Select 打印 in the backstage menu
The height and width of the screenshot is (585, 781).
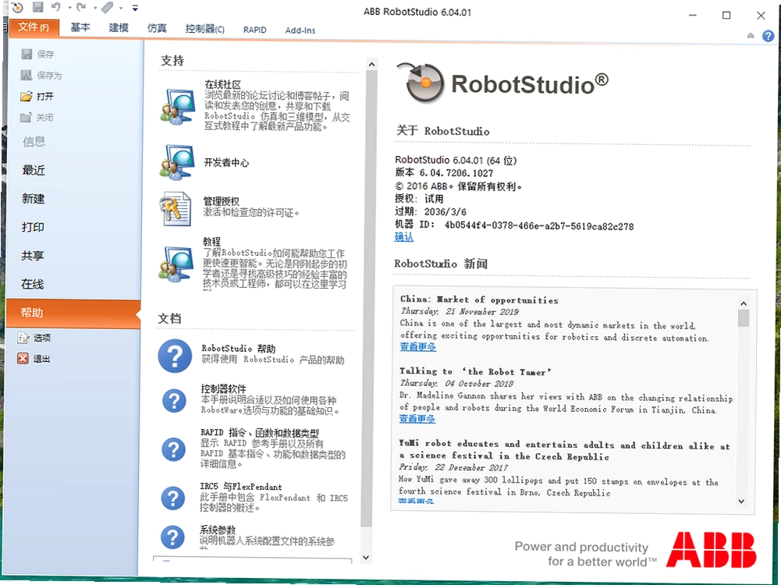point(33,227)
